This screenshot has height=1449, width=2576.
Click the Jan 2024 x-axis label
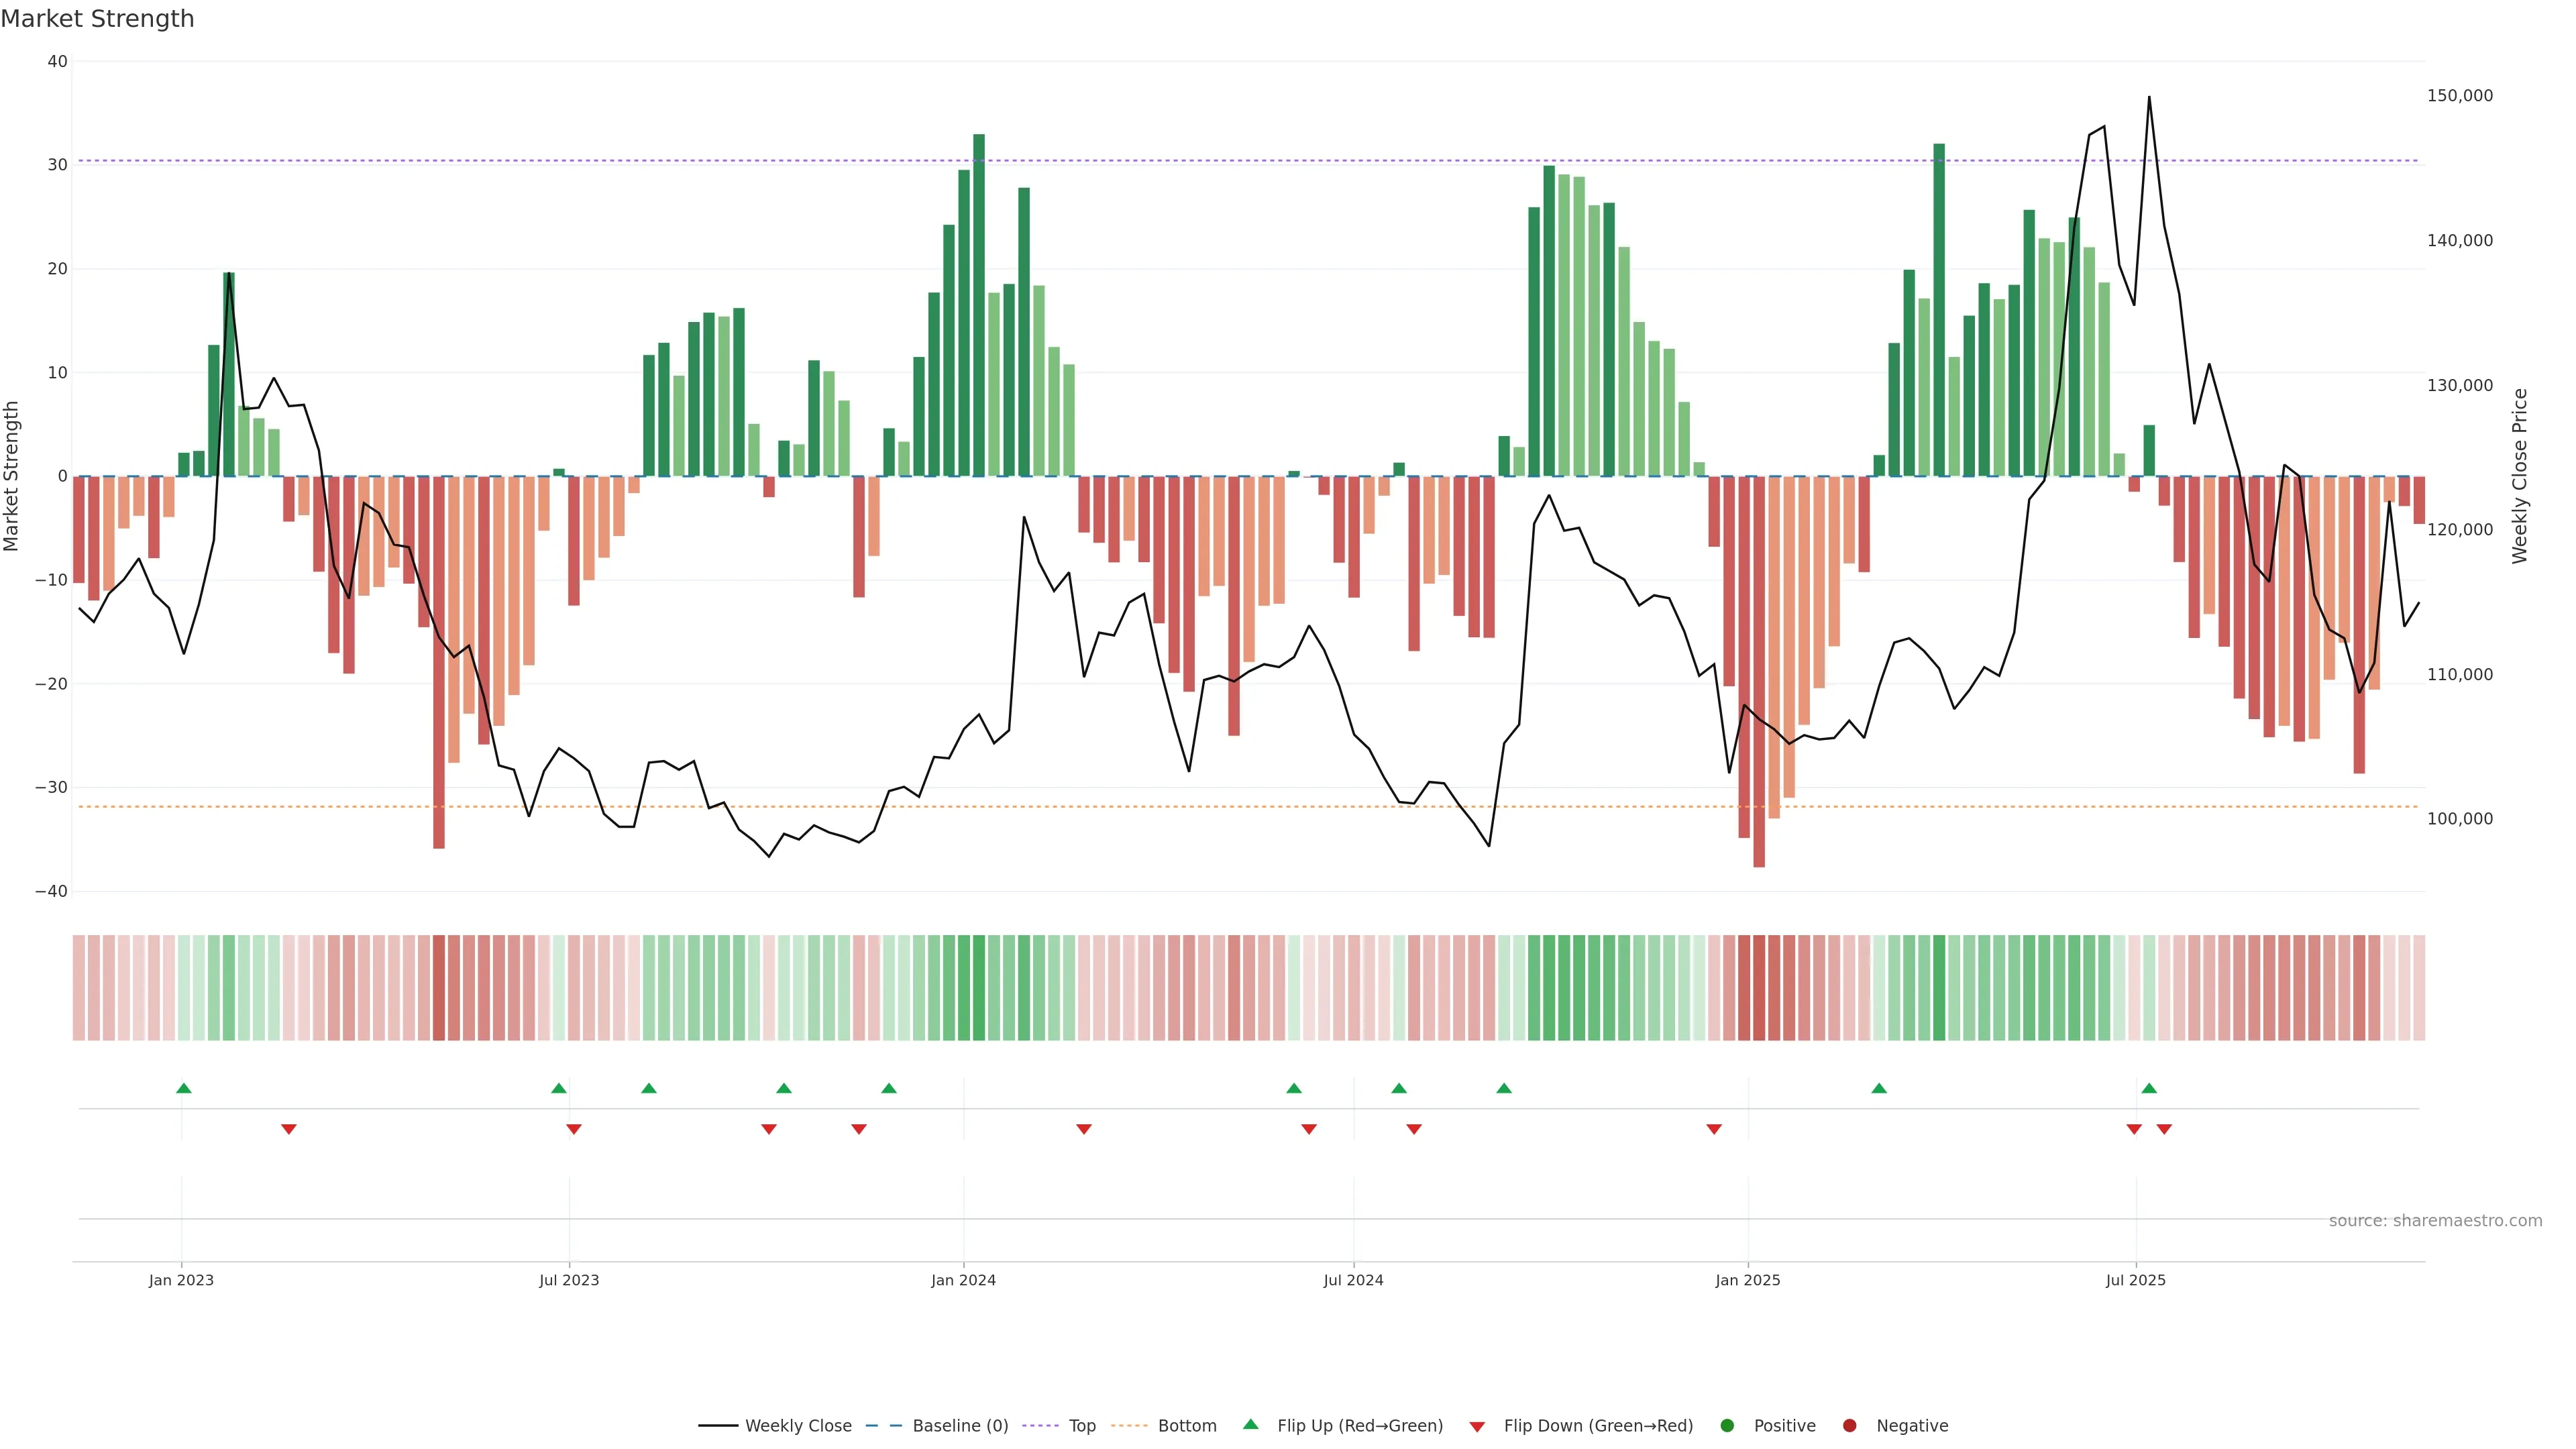(x=963, y=1280)
